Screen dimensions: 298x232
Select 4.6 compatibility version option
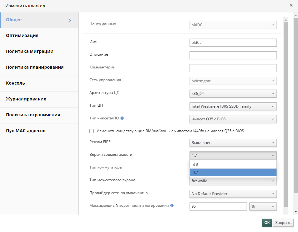[x=233, y=165]
